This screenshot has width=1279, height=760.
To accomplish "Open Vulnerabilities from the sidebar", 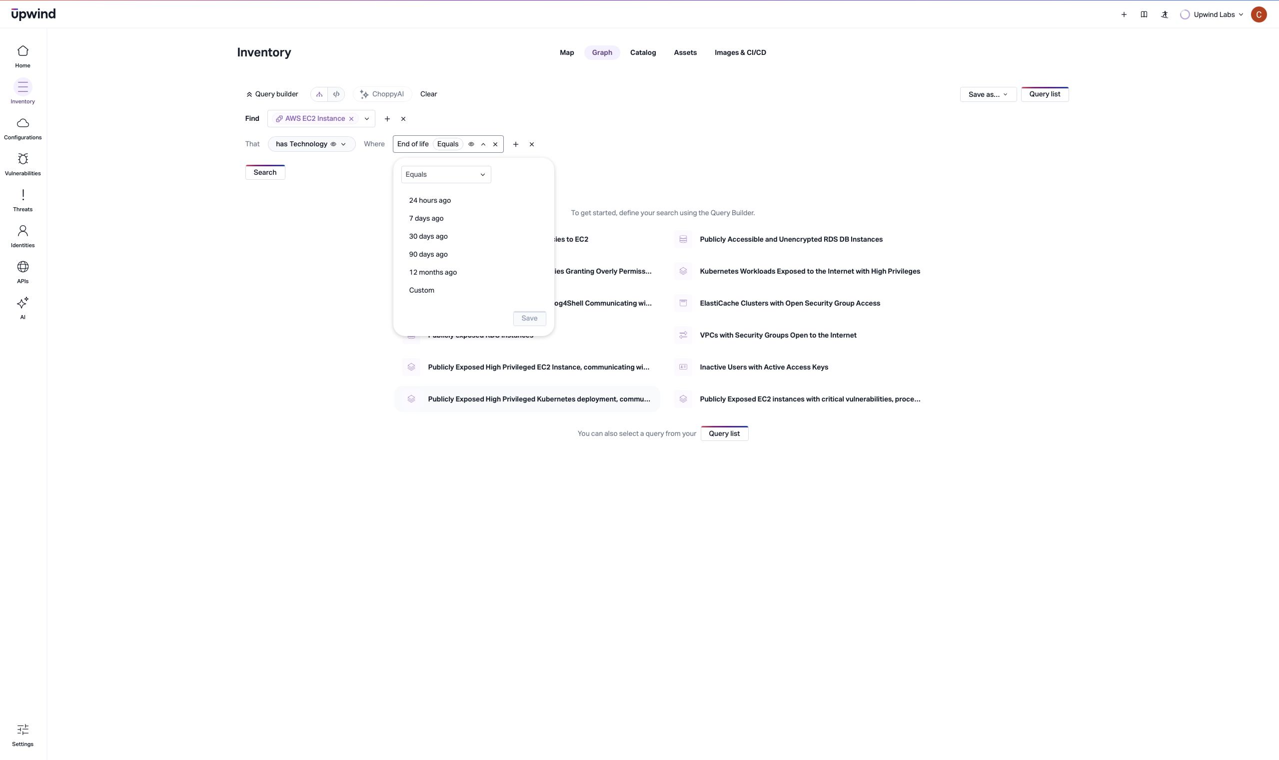I will point(22,164).
